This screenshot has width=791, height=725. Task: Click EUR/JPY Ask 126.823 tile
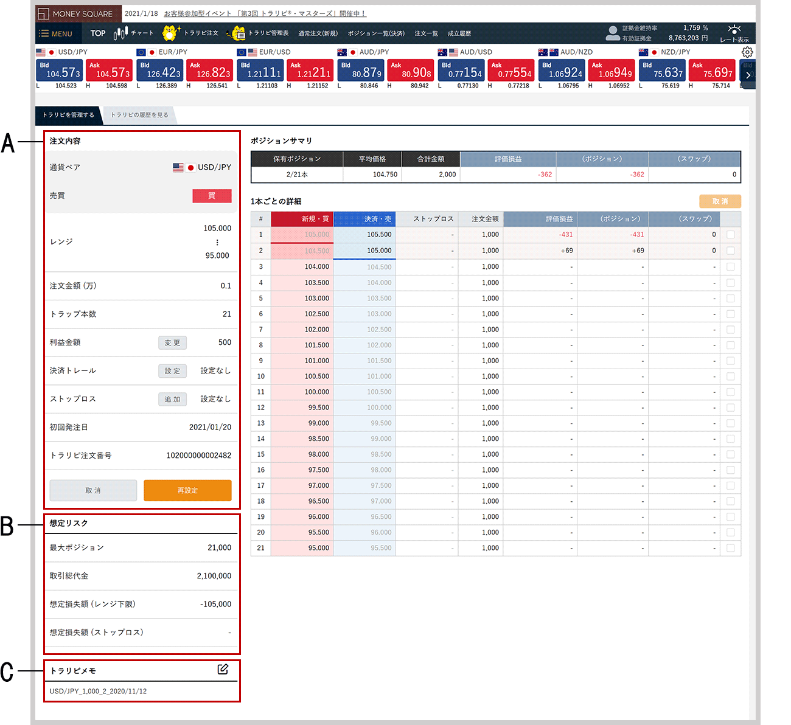click(x=210, y=70)
